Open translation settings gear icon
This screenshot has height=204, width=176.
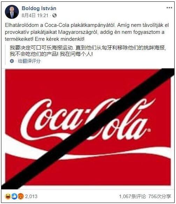coord(12,61)
